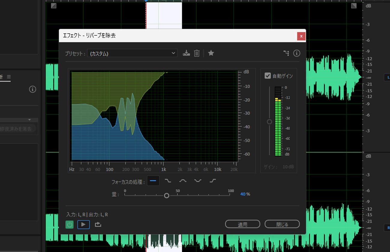Choose the mid-dip focus processing shape
The image size is (390, 252).
click(198, 181)
